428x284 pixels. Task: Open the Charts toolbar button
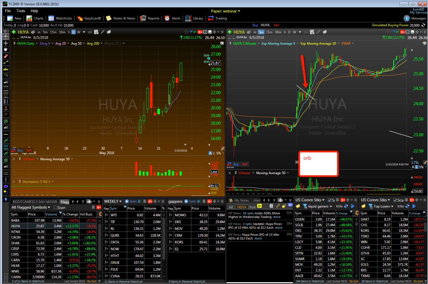[35, 18]
